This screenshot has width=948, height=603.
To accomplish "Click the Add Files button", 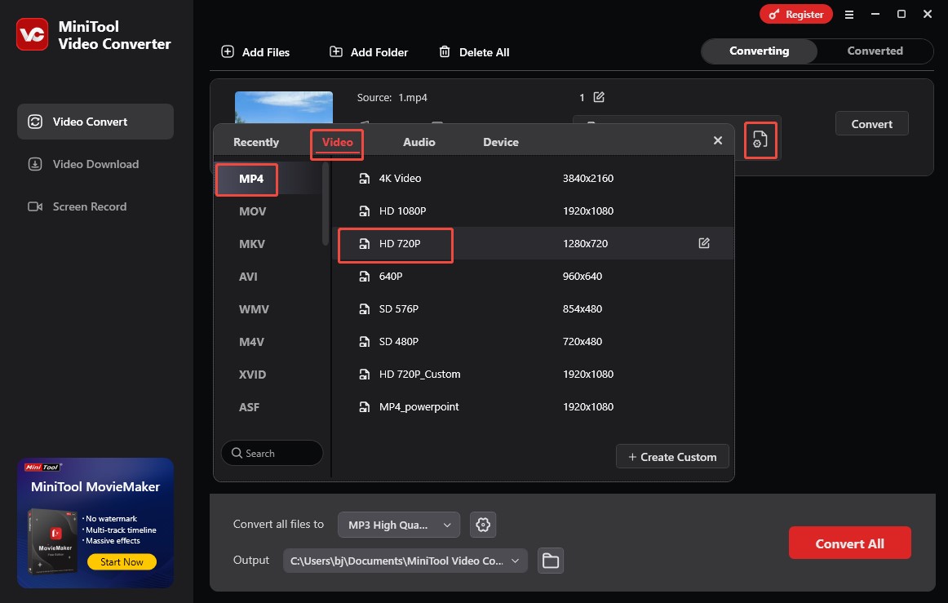I will [255, 52].
